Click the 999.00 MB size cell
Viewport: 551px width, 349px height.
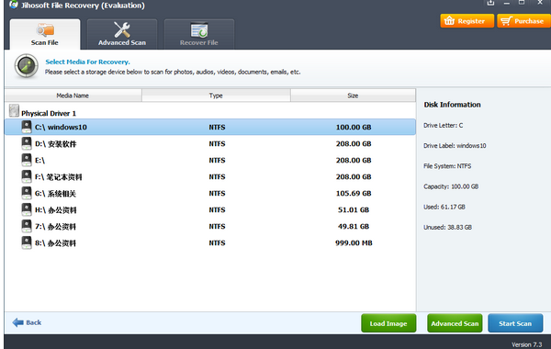[354, 242]
